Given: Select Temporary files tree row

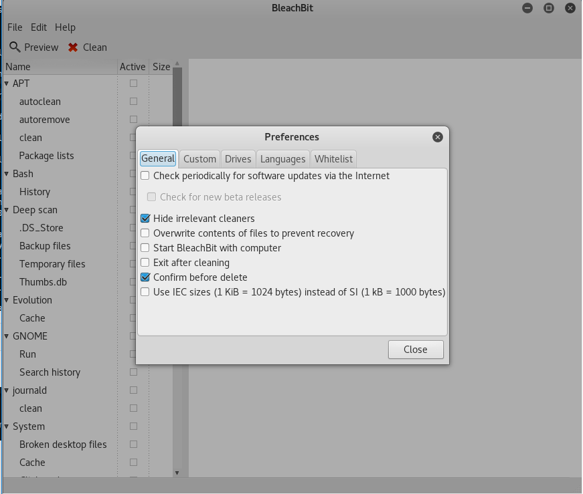Looking at the screenshot, I should pyautogui.click(x=52, y=264).
